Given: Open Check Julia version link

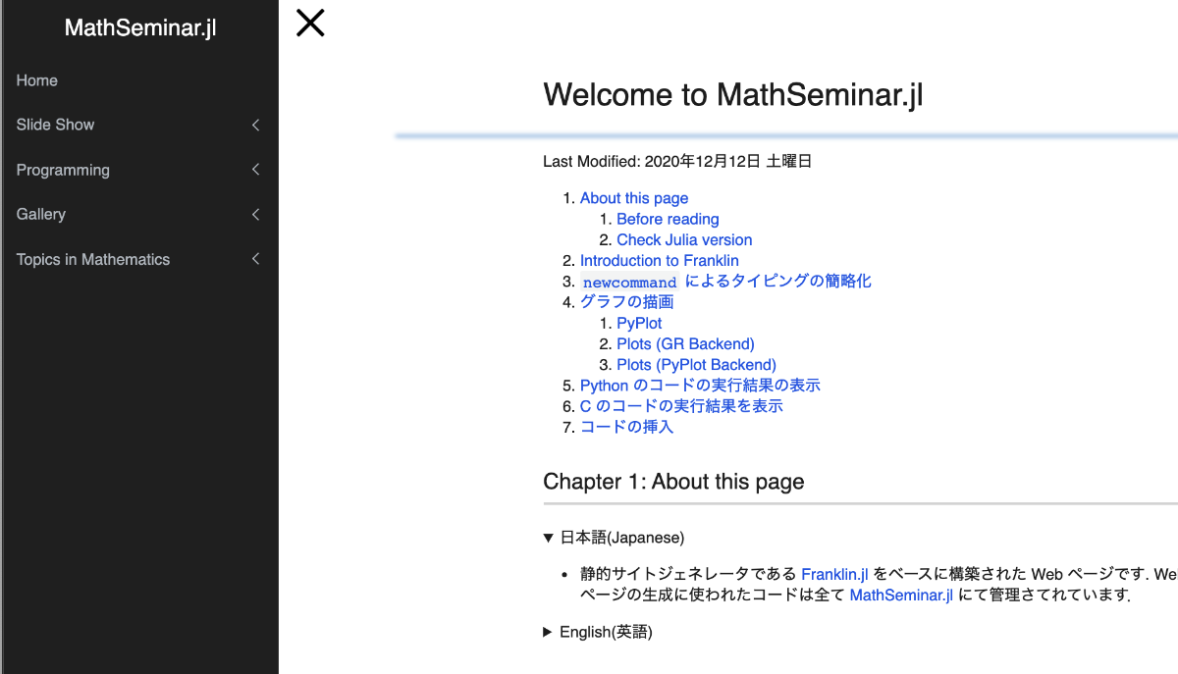Looking at the screenshot, I should click(x=684, y=239).
